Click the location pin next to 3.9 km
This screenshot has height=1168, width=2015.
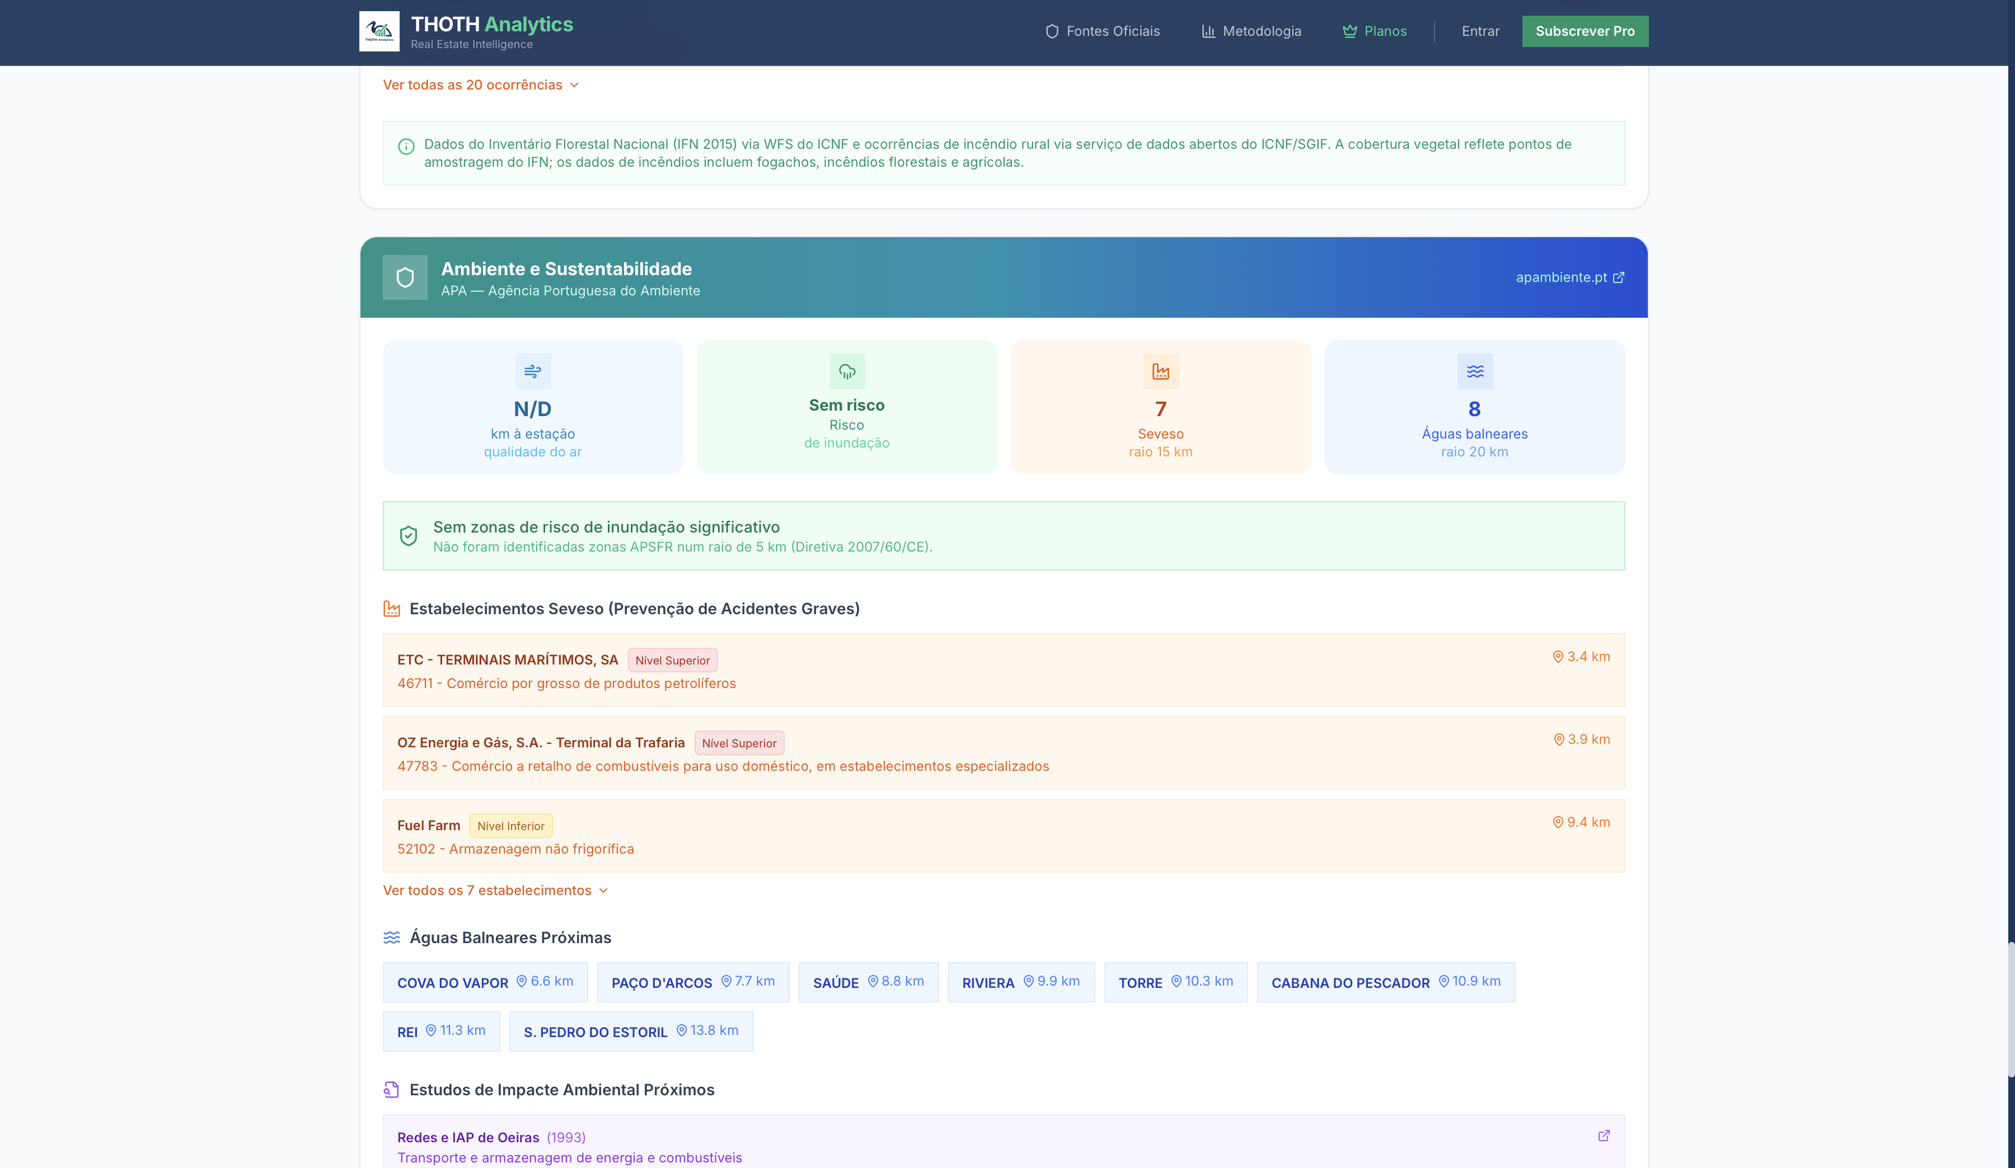[x=1558, y=740]
